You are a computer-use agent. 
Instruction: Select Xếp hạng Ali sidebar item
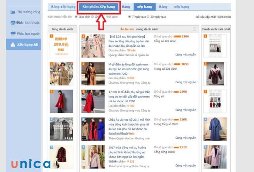coord(23,44)
